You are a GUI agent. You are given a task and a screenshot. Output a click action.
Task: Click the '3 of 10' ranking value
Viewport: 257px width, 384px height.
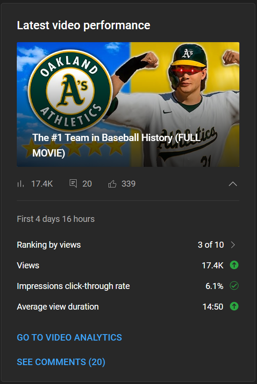pyautogui.click(x=211, y=245)
